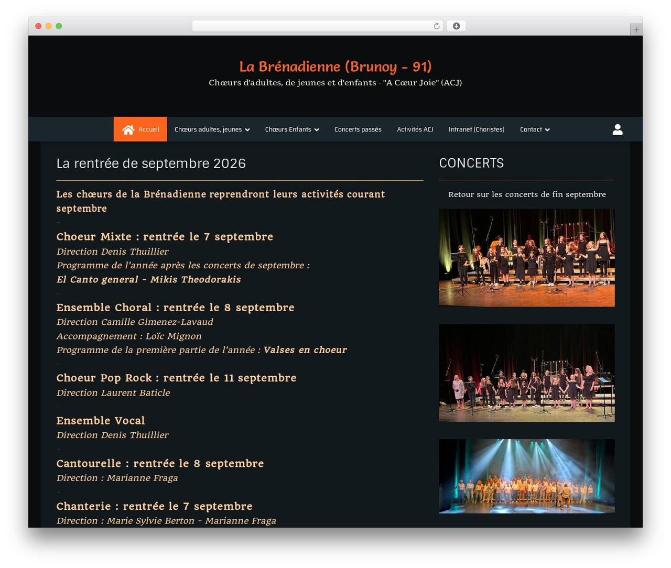Click the La Brénadienne (Brunoy - 91) title
The height and width of the screenshot is (568, 671).
click(x=335, y=67)
